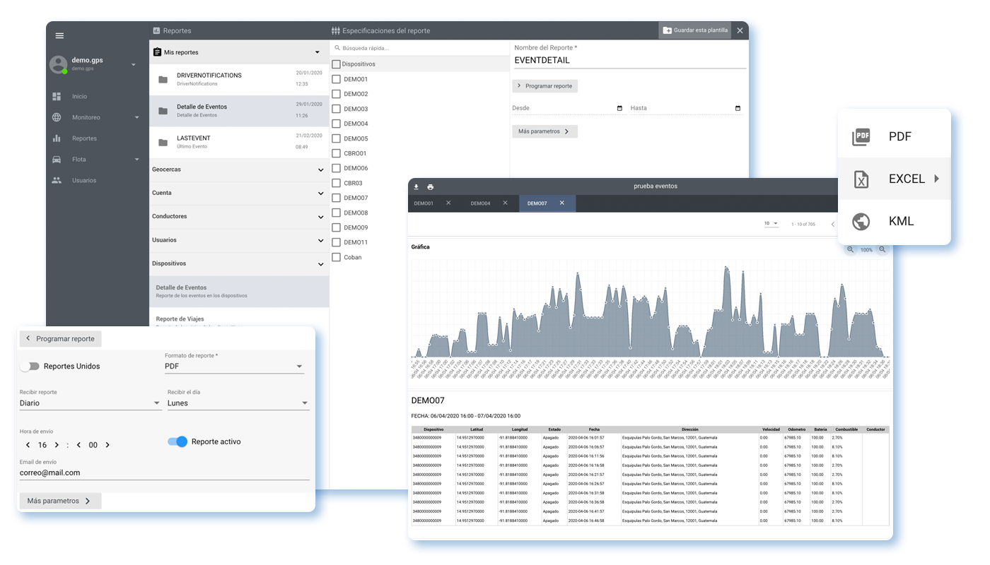Viewport: 990px width, 565px height.
Task: Click the back Programar reporte button
Action: click(x=60, y=339)
